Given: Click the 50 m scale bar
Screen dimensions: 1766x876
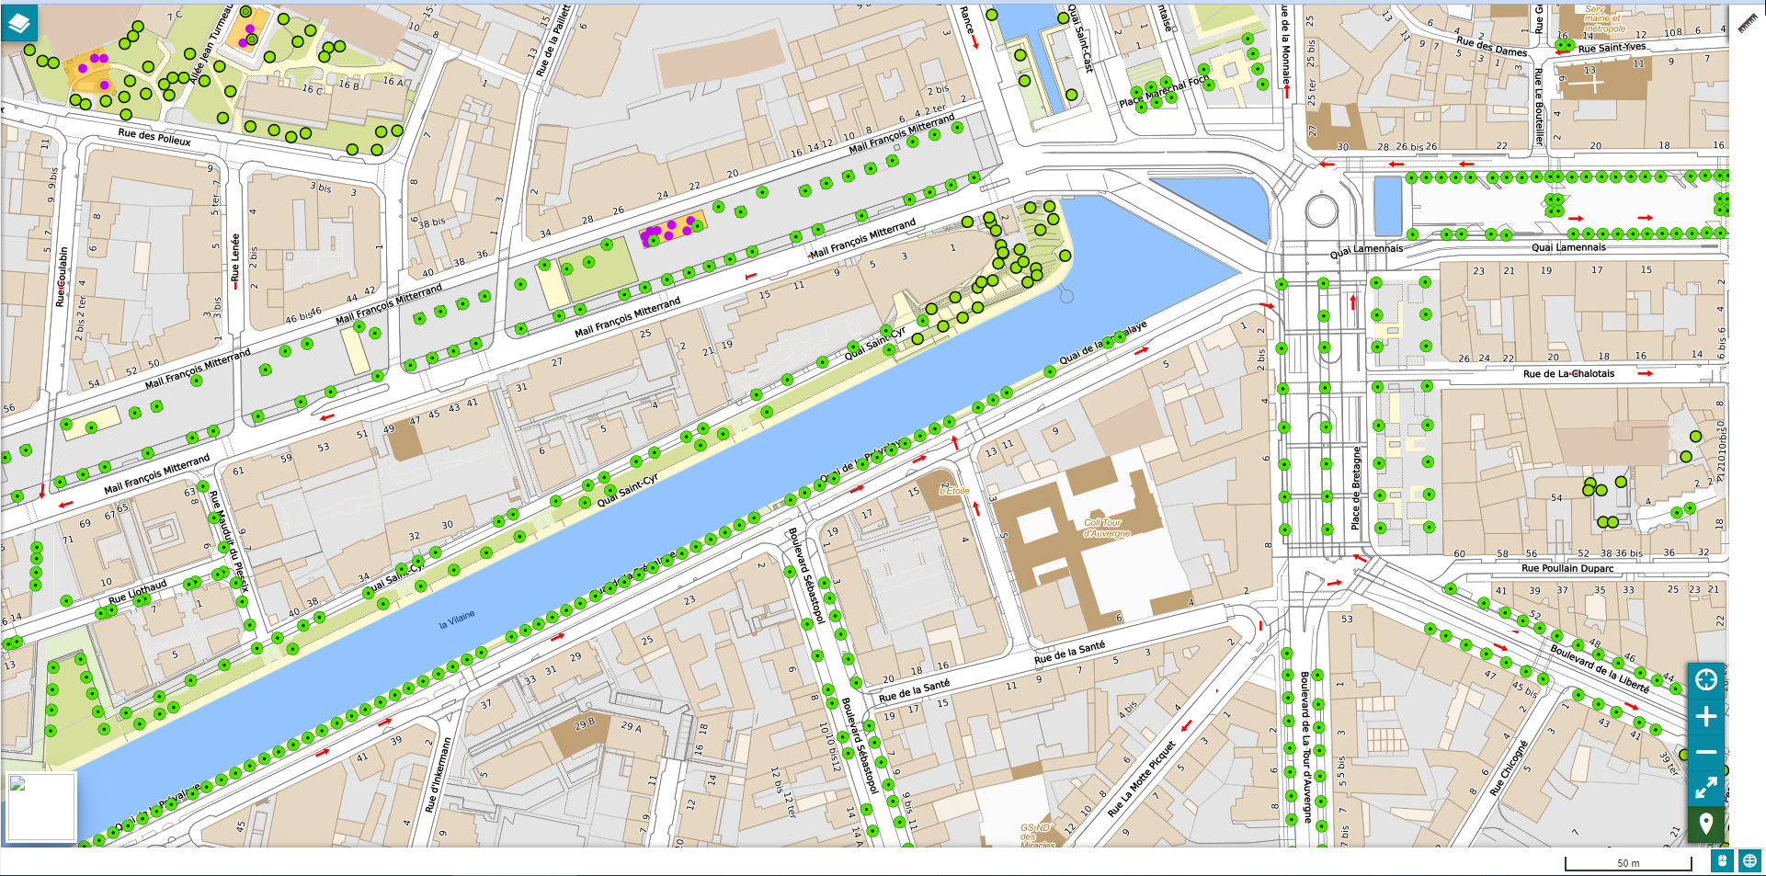Looking at the screenshot, I should 1628,863.
